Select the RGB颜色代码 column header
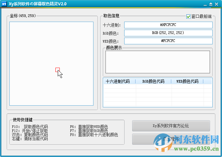The width and height of the screenshot is (222, 157). coord(153,81)
